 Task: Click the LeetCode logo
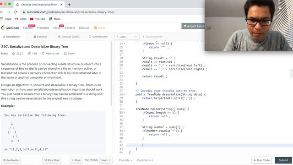coord(10,27)
